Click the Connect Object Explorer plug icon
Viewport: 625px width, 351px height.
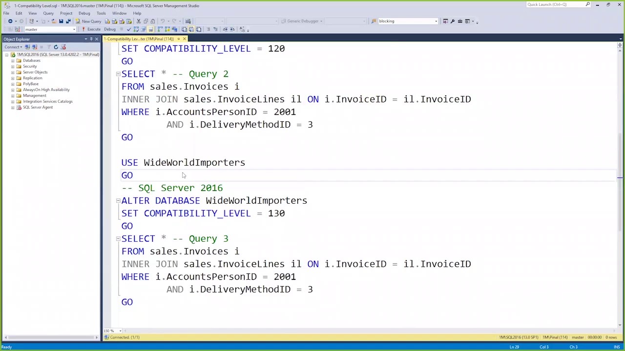tap(27, 47)
